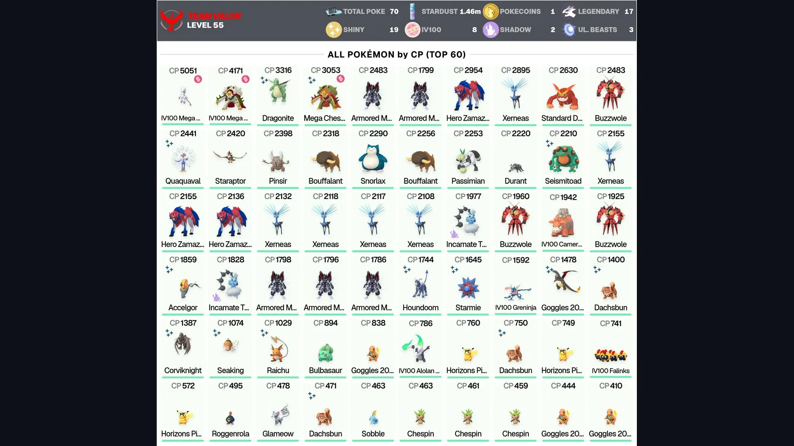Select the Seaking CP 1074 sprite
This screenshot has width=794, height=446.
click(x=230, y=345)
